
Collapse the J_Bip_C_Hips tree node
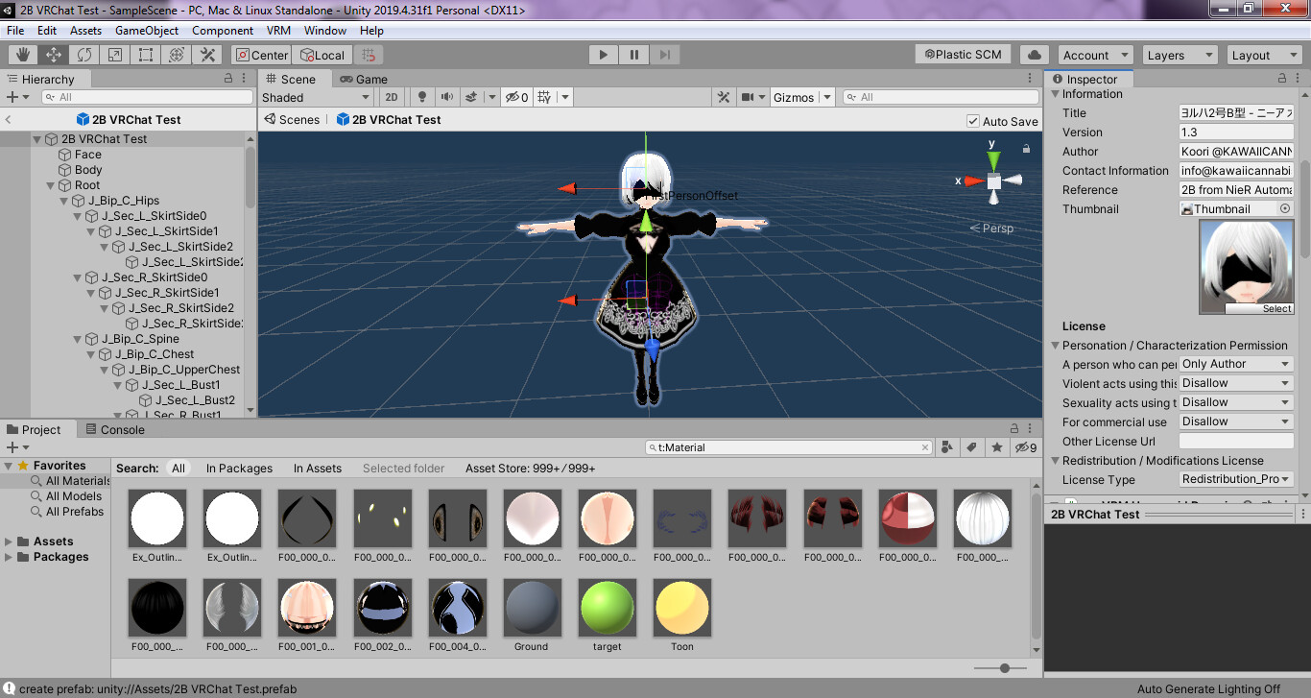[64, 201]
